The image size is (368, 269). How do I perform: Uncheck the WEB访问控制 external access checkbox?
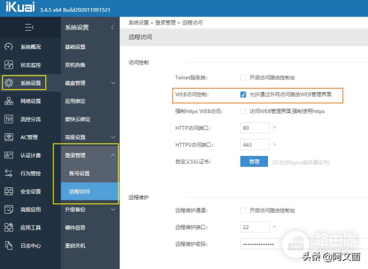243,95
